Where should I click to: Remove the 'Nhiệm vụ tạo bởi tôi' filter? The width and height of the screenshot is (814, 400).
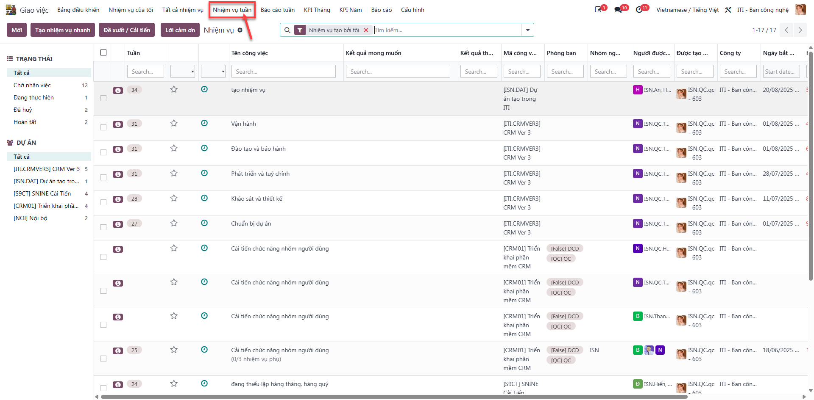(x=366, y=30)
